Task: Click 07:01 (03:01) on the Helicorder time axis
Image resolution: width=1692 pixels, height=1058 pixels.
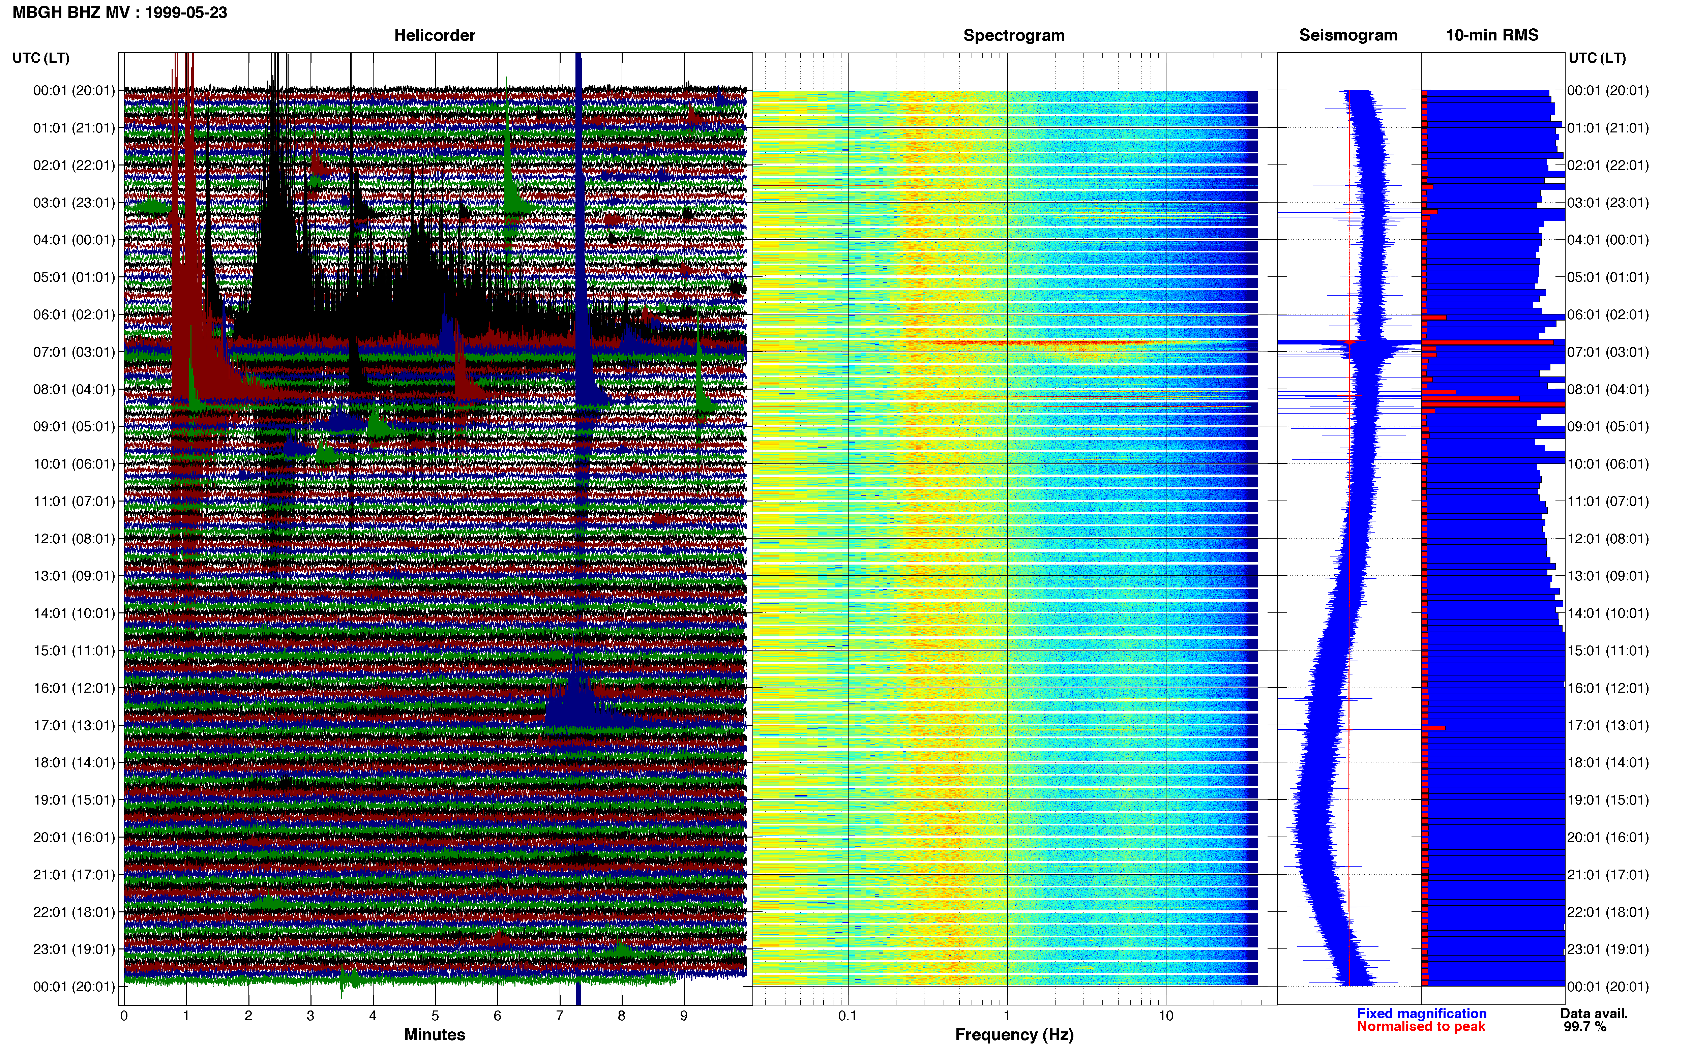Action: [73, 352]
